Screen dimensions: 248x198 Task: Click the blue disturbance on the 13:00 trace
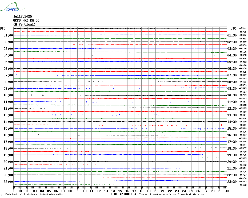[x=117, y=115]
